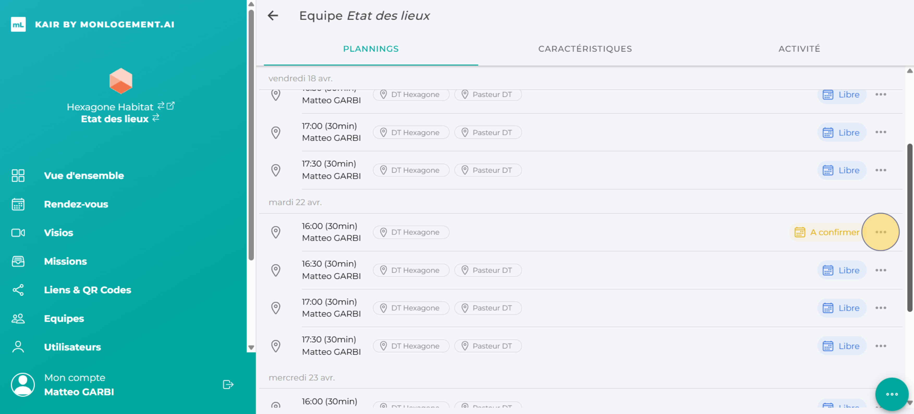Go to Rendez-vous in the sidebar
The image size is (914, 414).
coord(76,204)
